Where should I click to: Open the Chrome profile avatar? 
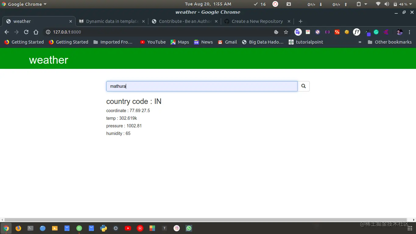click(400, 32)
